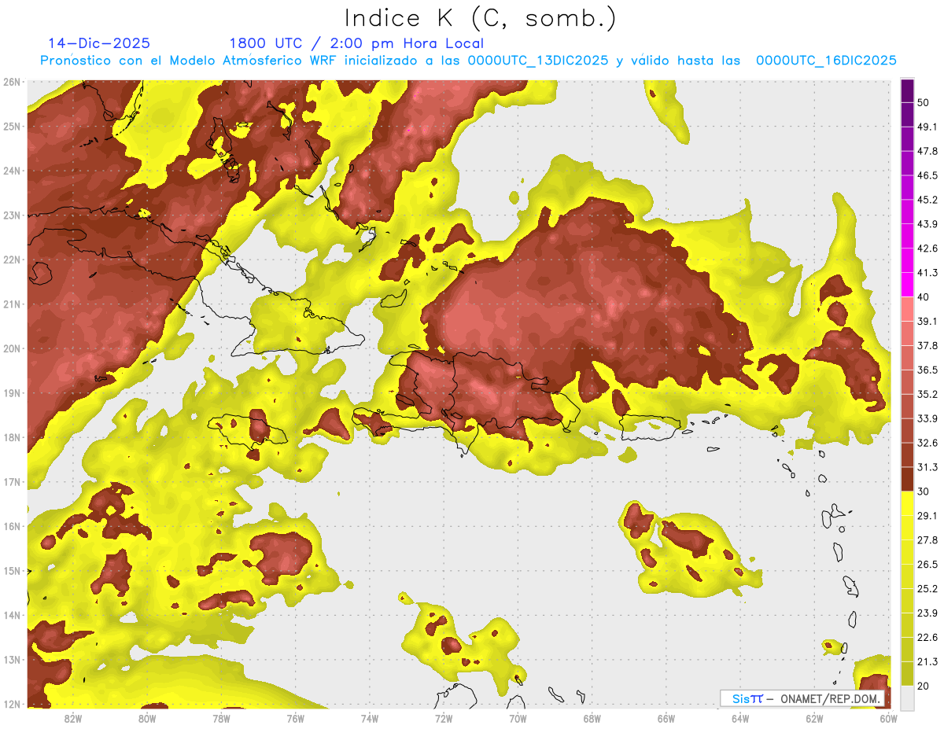The image size is (944, 729).
Task: Click the longitude label "80W"
Action: coord(147,718)
